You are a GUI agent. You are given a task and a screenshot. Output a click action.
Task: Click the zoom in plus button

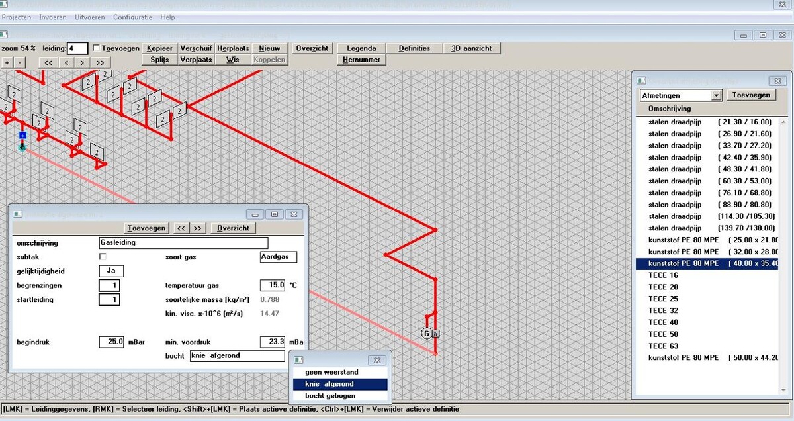tap(7, 62)
